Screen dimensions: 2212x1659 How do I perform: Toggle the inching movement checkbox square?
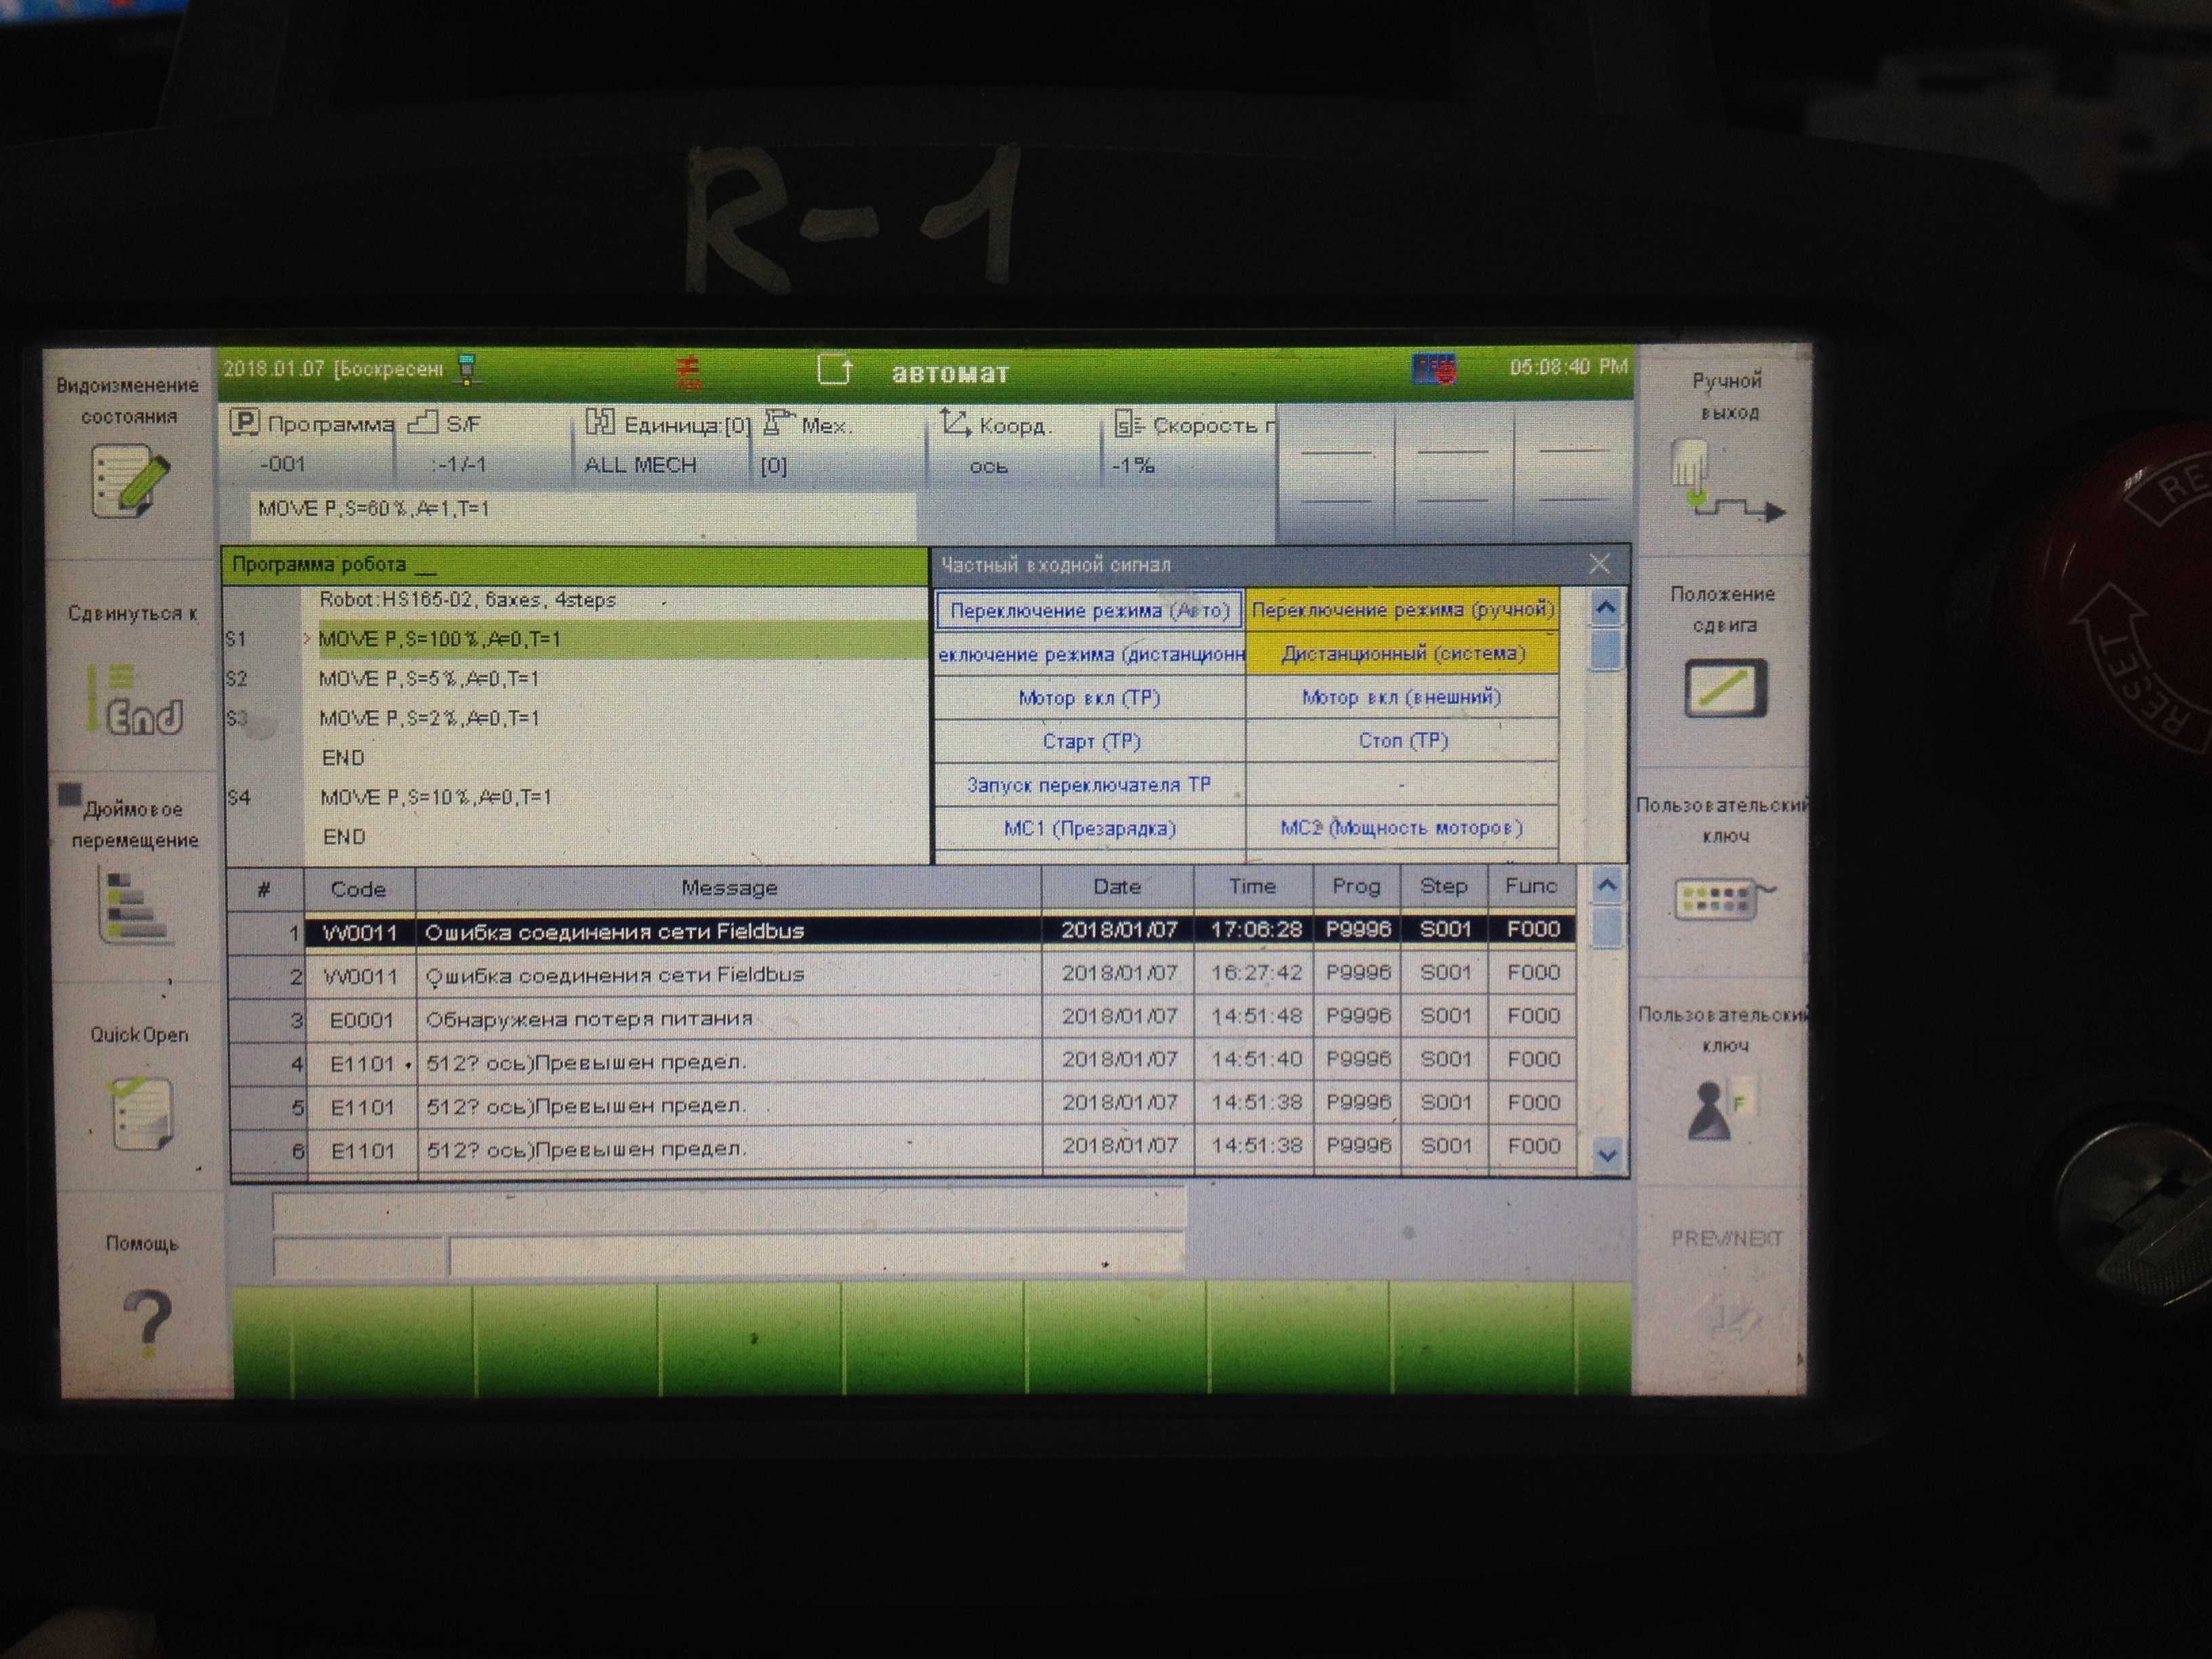pos(69,795)
